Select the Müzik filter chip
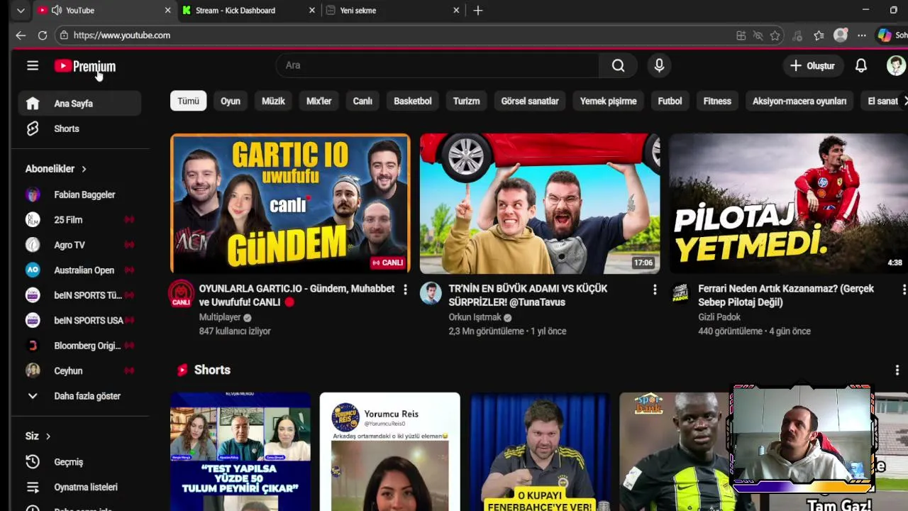This screenshot has width=908, height=511. (273, 101)
